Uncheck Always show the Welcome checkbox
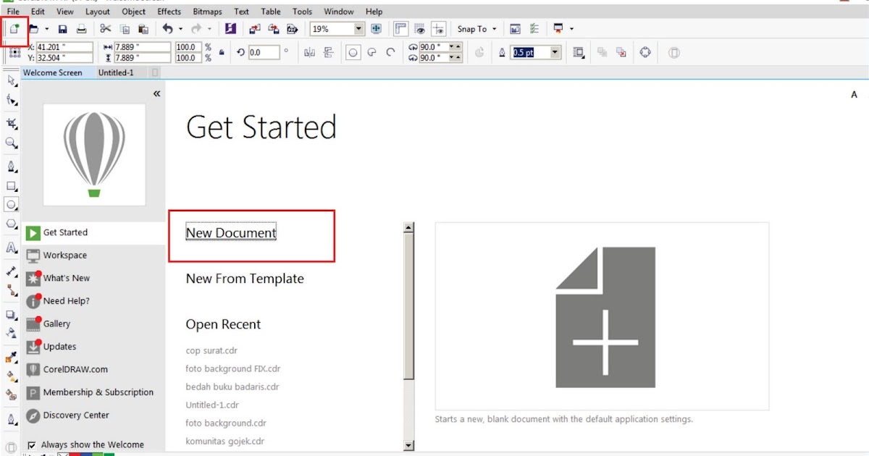869x456 pixels. [x=32, y=444]
